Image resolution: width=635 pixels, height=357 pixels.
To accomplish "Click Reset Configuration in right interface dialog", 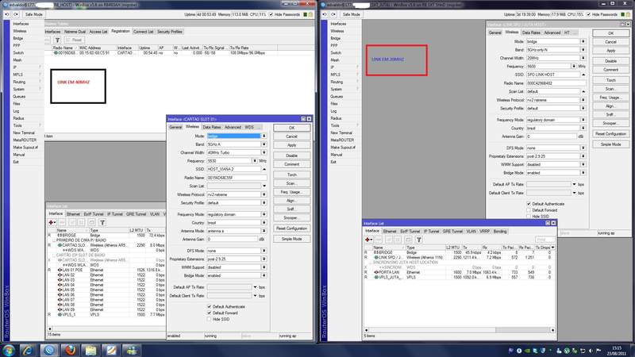I will pyautogui.click(x=610, y=133).
